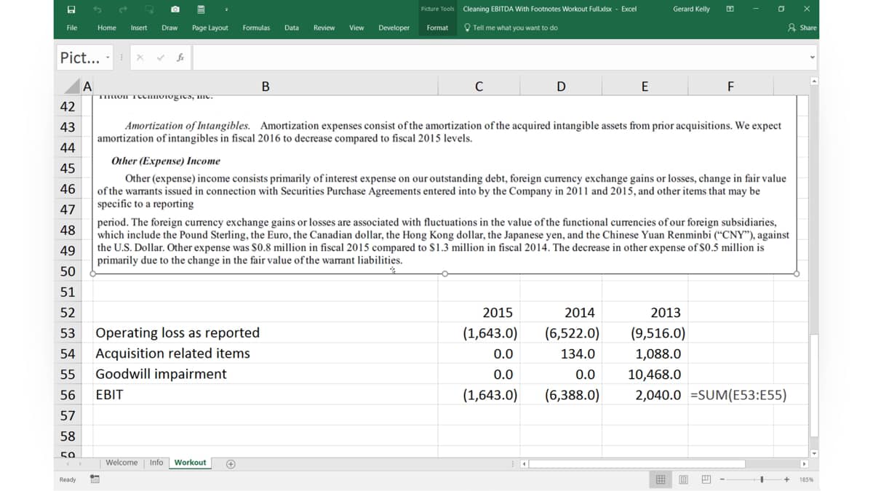Image resolution: width=873 pixels, height=491 pixels.
Task: Select column C header
Action: click(x=479, y=87)
